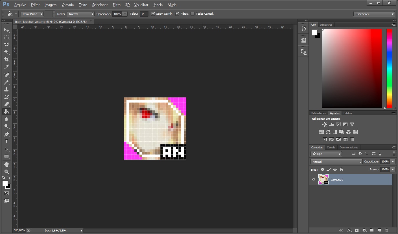This screenshot has width=398, height=234.
Task: Open the Filtro menu
Action: (117, 5)
